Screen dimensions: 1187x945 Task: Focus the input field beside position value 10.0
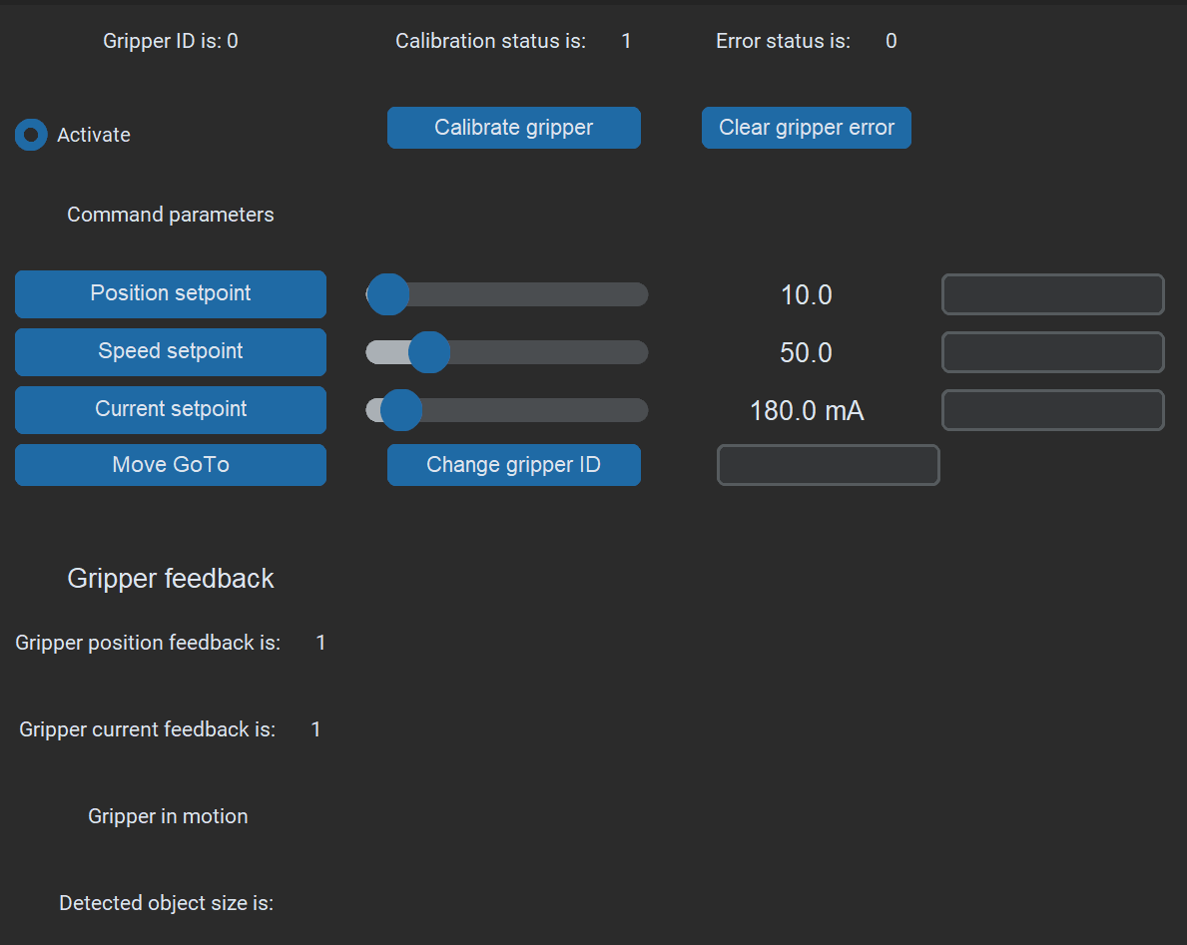[x=1053, y=294]
